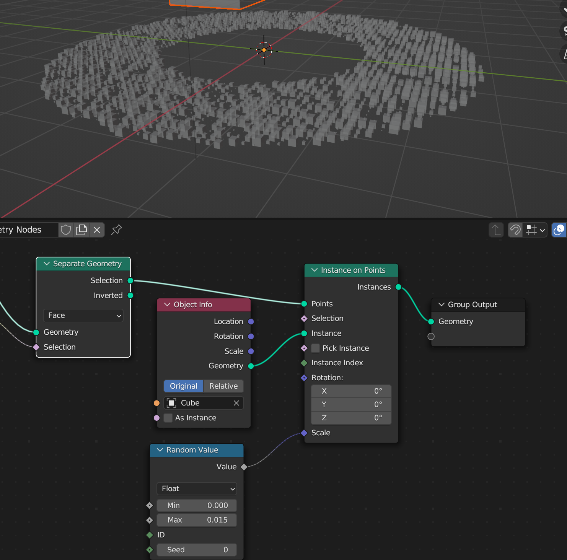The height and width of the screenshot is (560, 567).
Task: Select the Original transform space button
Action: (184, 386)
